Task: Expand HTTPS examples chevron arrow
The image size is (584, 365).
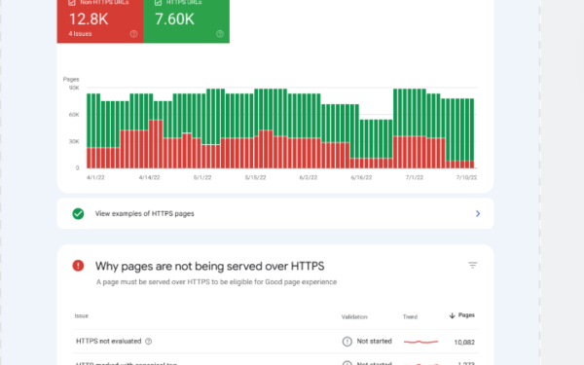Action: coord(478,213)
